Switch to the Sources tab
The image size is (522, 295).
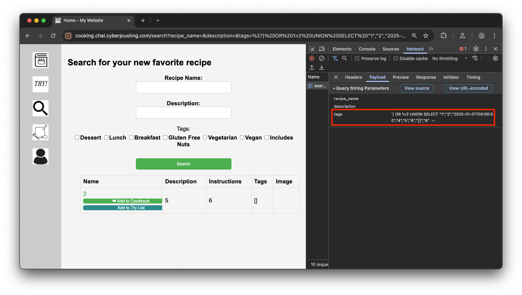(x=391, y=49)
